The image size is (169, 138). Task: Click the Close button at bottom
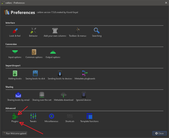pos(160,133)
